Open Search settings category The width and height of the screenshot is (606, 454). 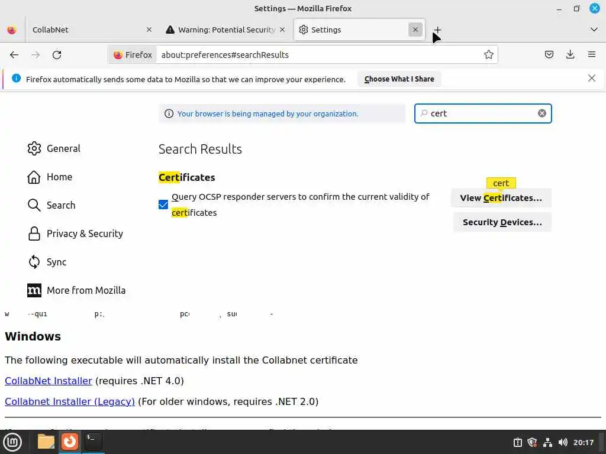(52, 205)
